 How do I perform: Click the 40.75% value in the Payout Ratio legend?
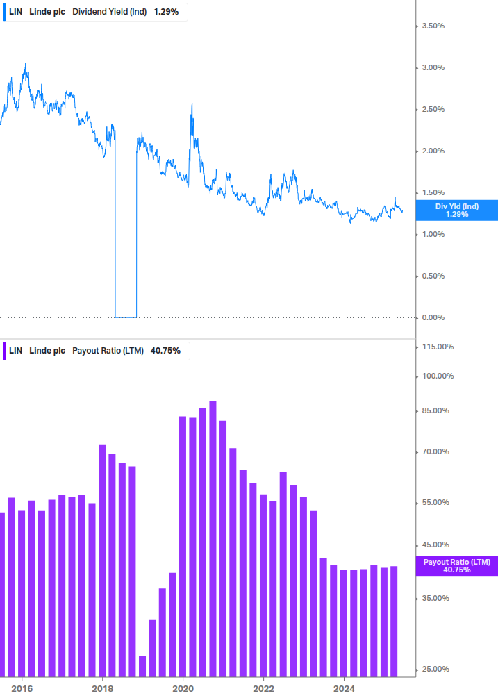(x=165, y=351)
